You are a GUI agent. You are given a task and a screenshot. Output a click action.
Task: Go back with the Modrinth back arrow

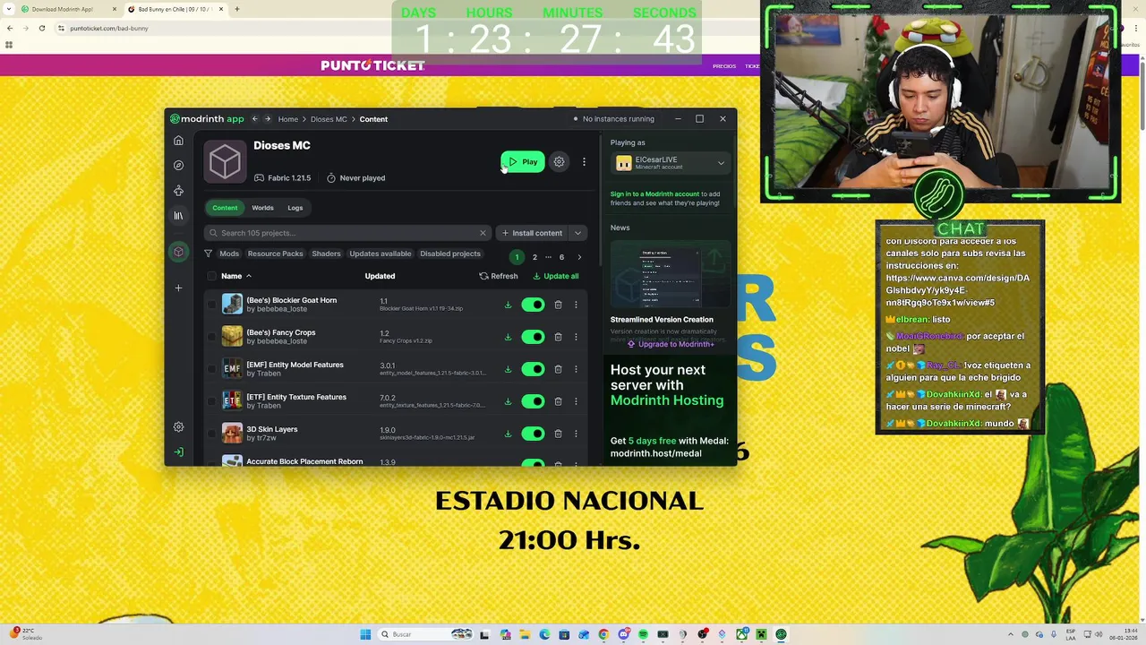(x=254, y=119)
